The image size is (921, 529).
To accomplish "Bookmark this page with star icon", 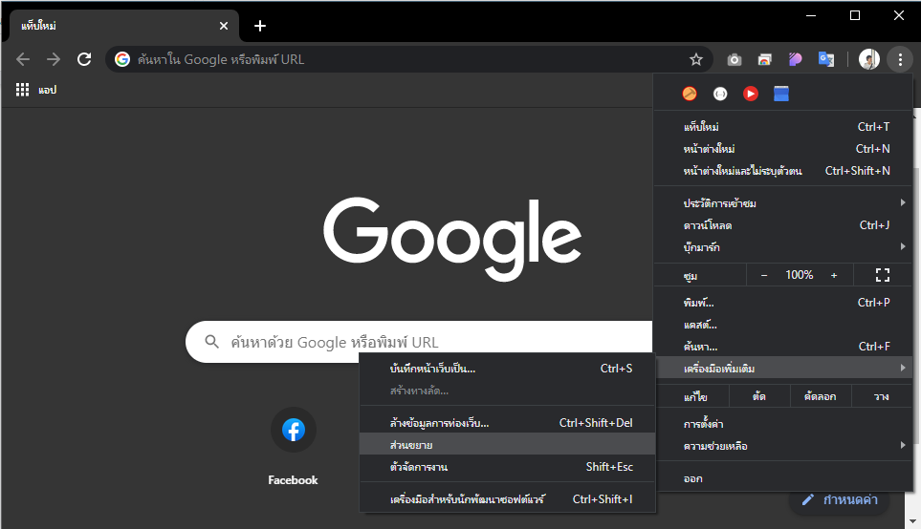I will pos(696,59).
